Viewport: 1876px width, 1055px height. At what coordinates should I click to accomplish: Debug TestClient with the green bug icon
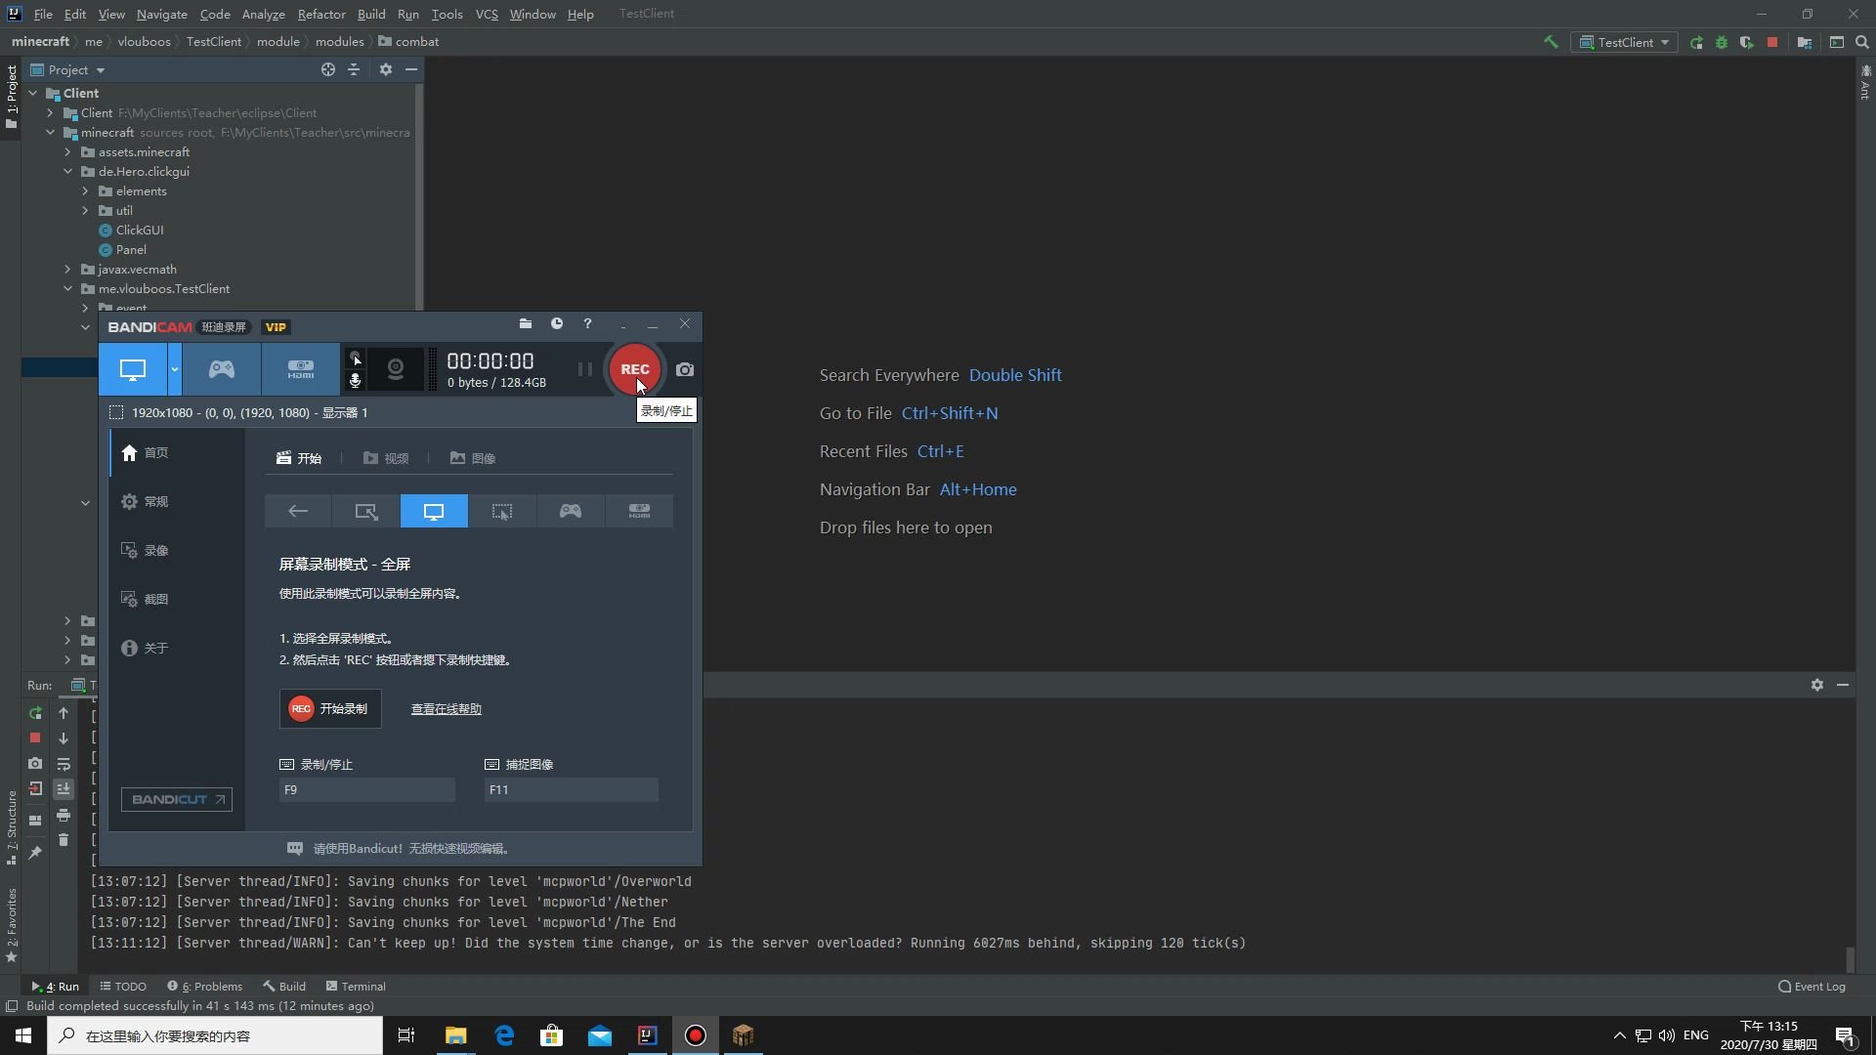pyautogui.click(x=1722, y=42)
